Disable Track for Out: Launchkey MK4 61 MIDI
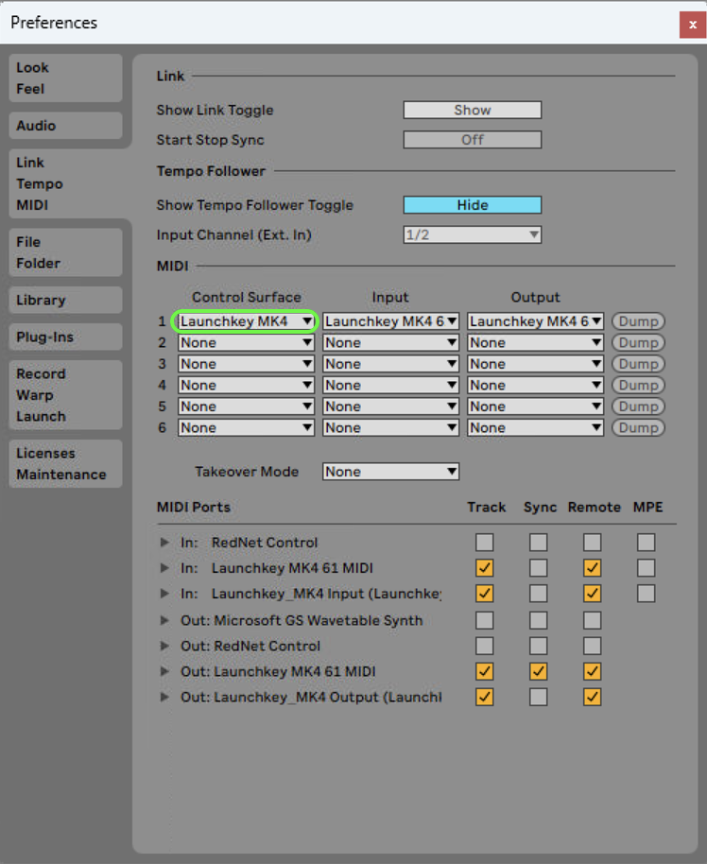Screen dimensions: 707x864 coord(484,671)
